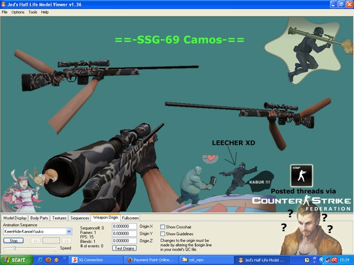Click the system clock showing 15:24
Image resolution: width=354 pixels, height=265 pixels.
pos(344,260)
